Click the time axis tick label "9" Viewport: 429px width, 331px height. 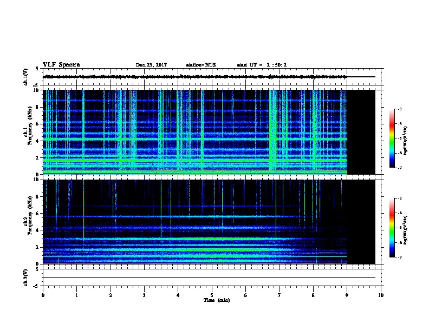coord(347,295)
